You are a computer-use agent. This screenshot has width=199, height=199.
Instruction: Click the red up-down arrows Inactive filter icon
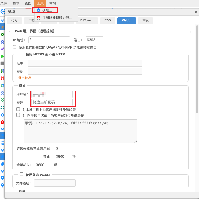pyautogui.click(x=2, y=78)
